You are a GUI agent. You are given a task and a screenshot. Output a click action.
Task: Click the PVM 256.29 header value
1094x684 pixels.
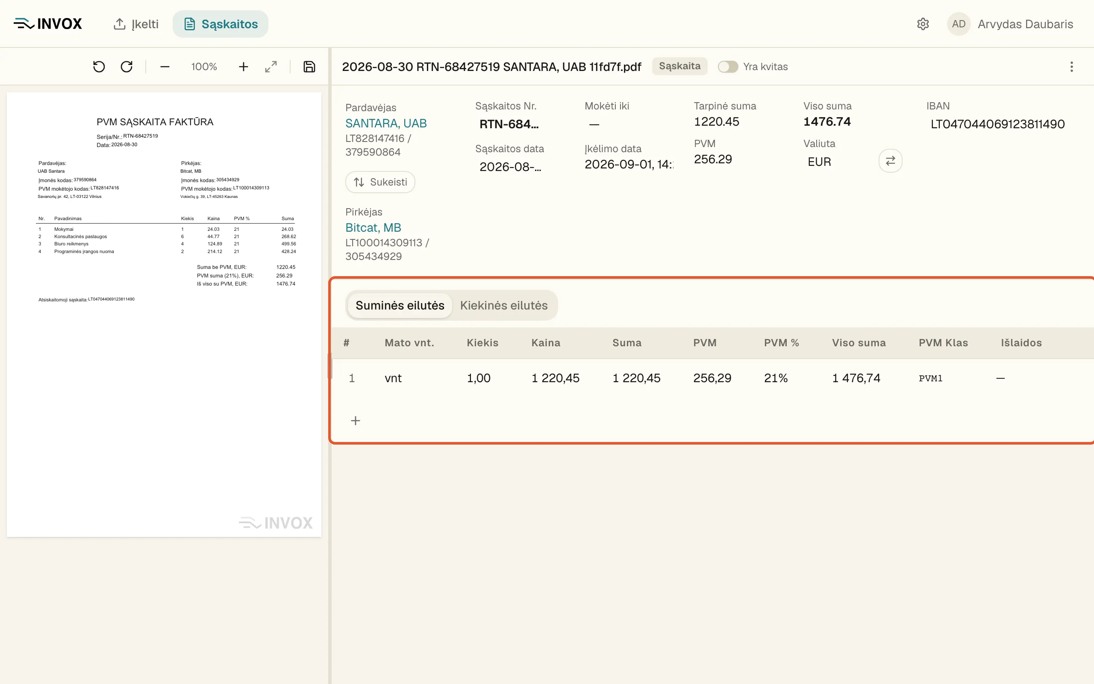[713, 159]
